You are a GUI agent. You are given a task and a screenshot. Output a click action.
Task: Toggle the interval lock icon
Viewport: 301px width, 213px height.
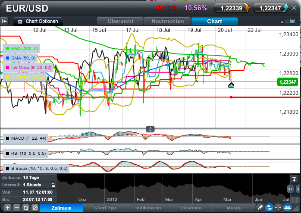point(53,185)
